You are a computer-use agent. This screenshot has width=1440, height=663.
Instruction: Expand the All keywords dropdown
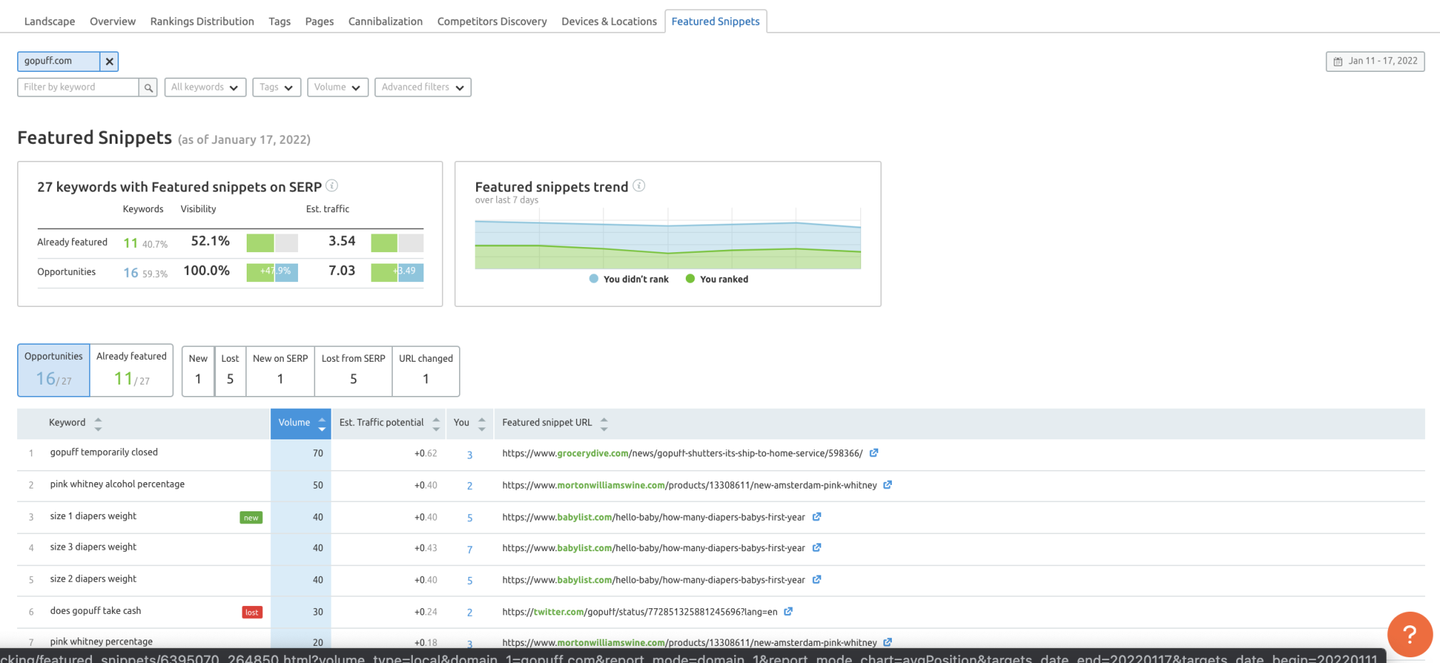(x=205, y=88)
